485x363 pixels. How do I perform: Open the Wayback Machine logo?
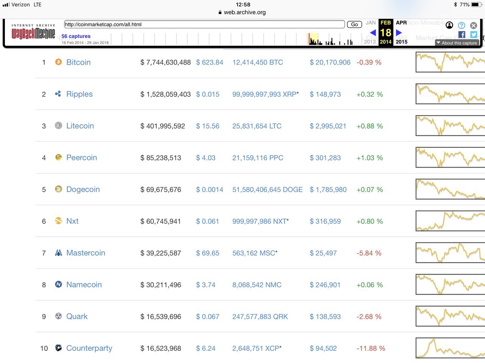pyautogui.click(x=33, y=33)
